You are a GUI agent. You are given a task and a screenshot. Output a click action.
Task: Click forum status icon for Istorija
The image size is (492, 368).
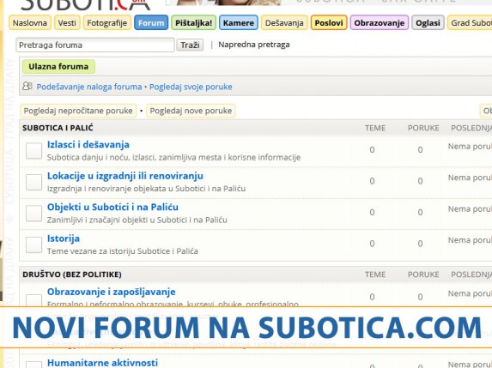tap(33, 244)
